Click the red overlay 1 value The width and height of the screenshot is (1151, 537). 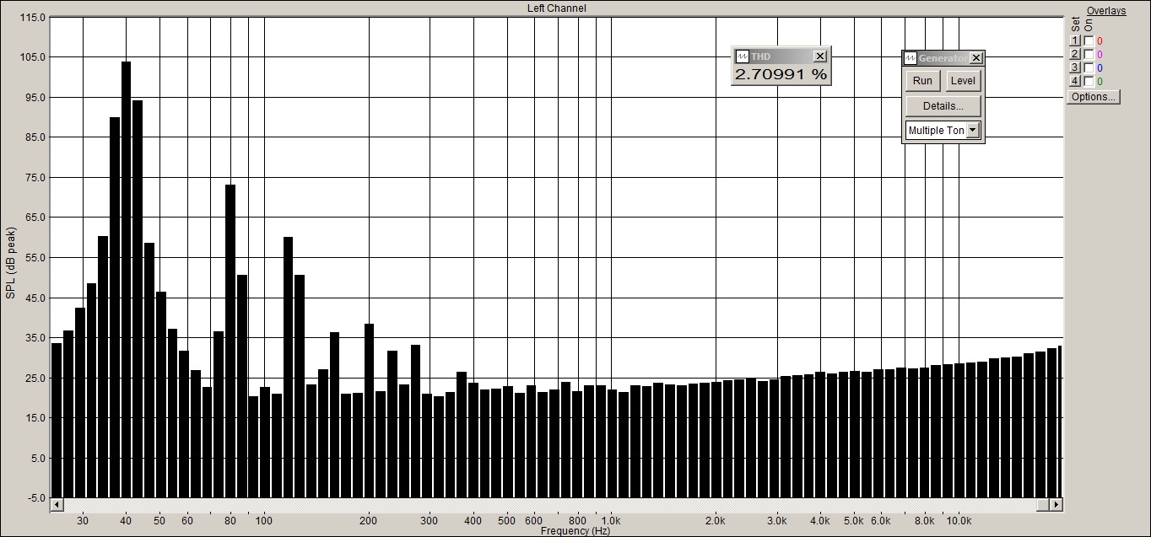pyautogui.click(x=1100, y=41)
